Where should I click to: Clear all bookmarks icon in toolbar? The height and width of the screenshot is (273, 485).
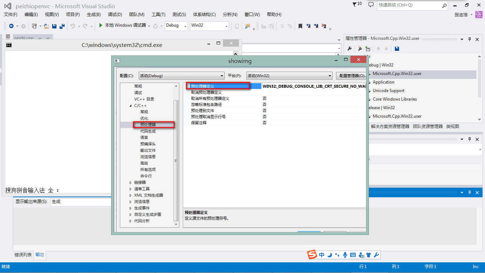point(324,26)
